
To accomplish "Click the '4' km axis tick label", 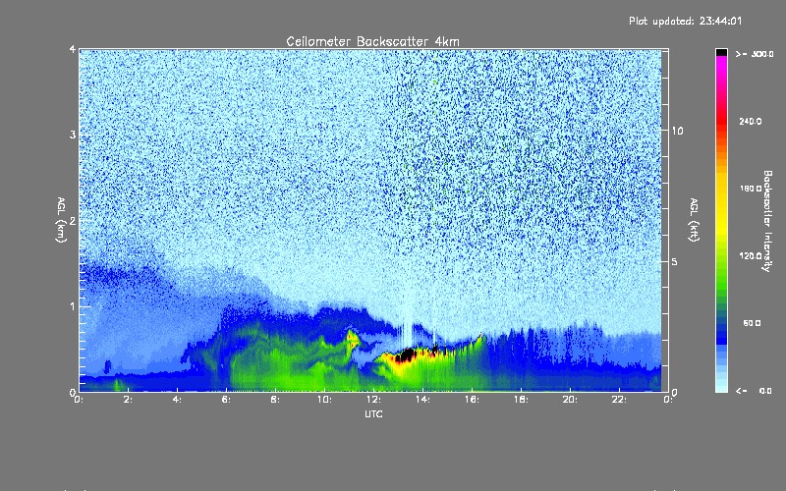I will coord(73,49).
